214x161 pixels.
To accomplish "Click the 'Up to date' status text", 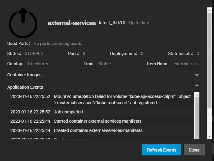I will [139, 23].
